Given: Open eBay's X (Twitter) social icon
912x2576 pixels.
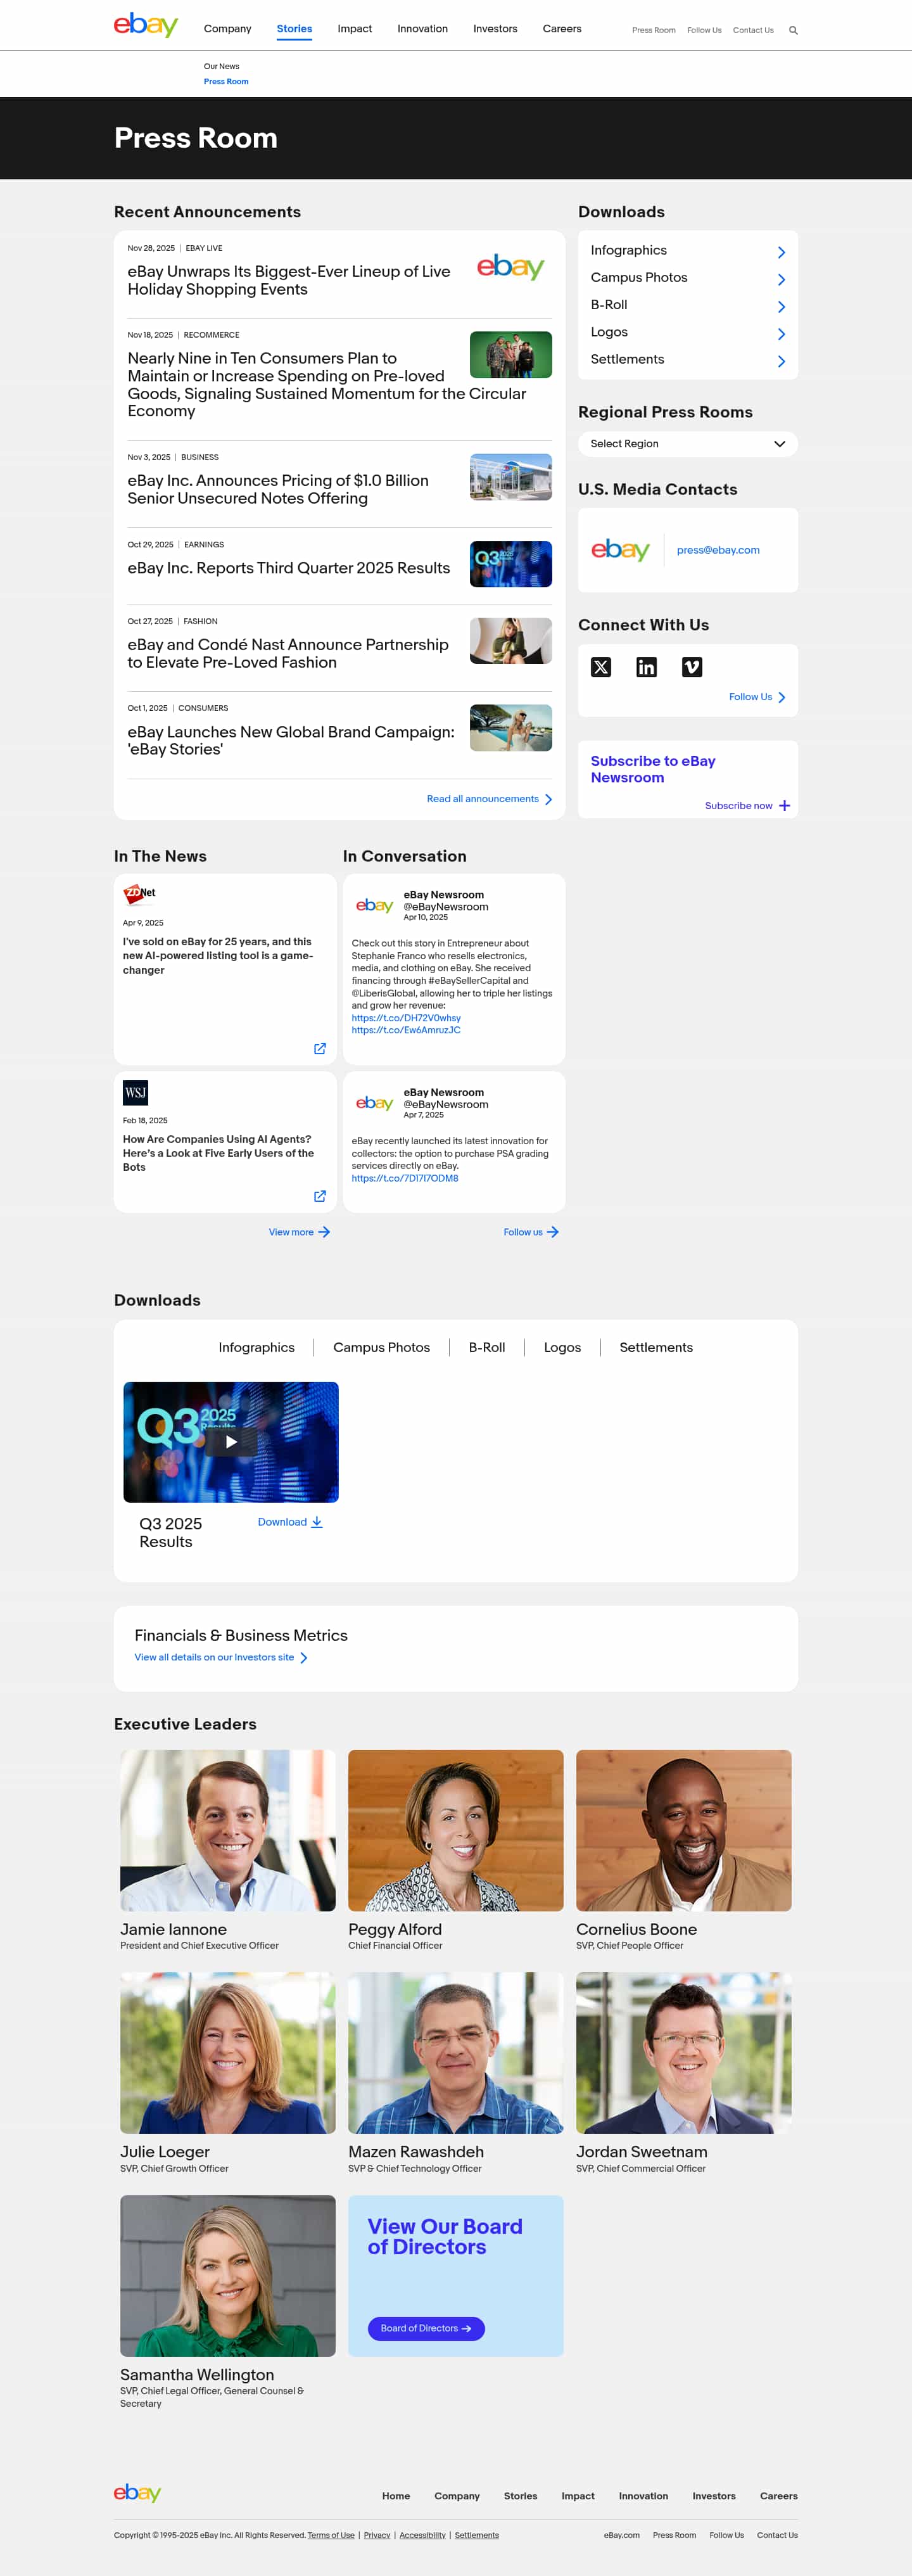Looking at the screenshot, I should point(601,667).
